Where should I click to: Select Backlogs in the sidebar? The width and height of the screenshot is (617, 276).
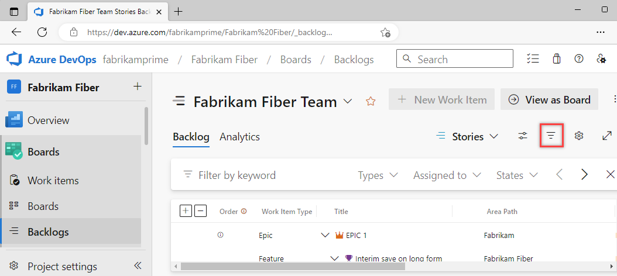tap(71, 232)
